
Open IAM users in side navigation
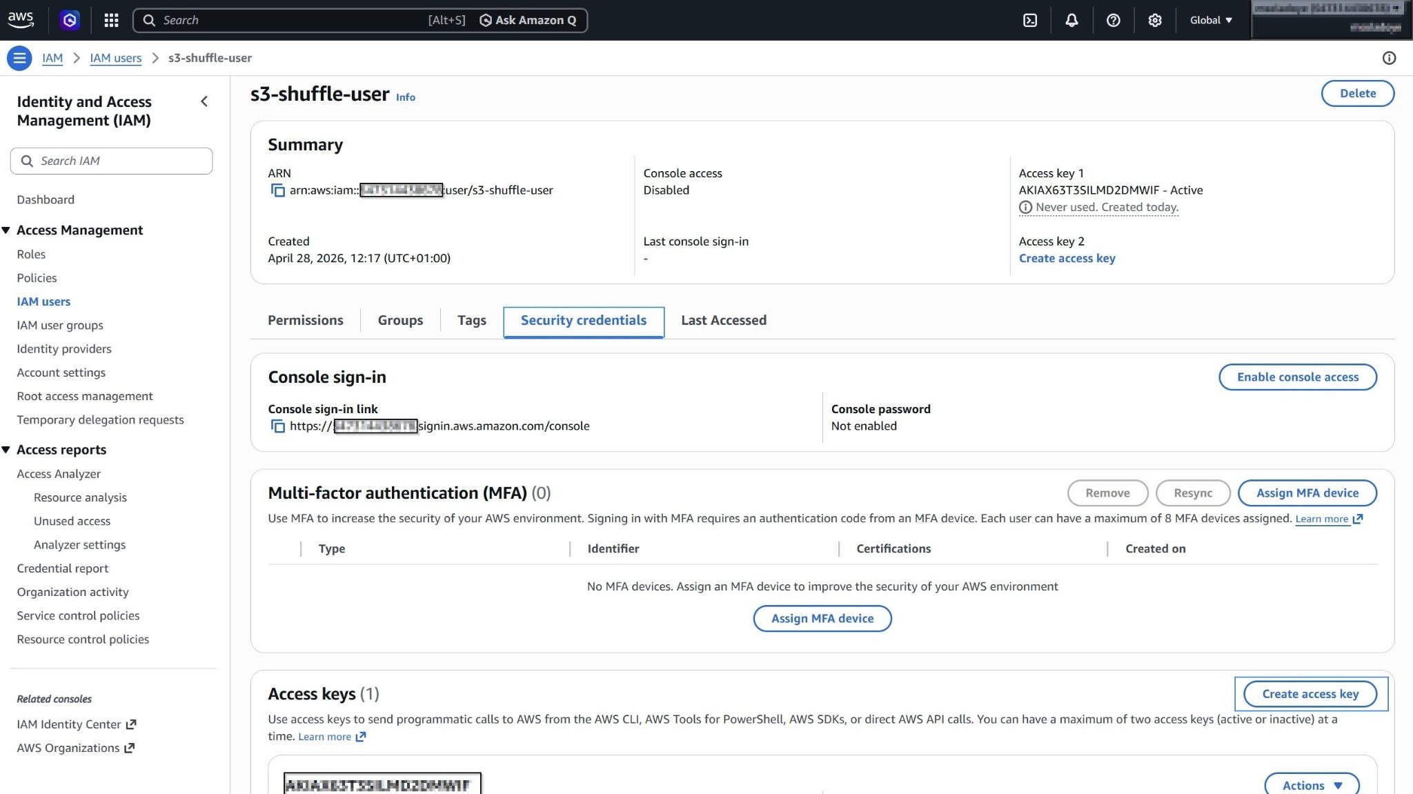pyautogui.click(x=43, y=301)
